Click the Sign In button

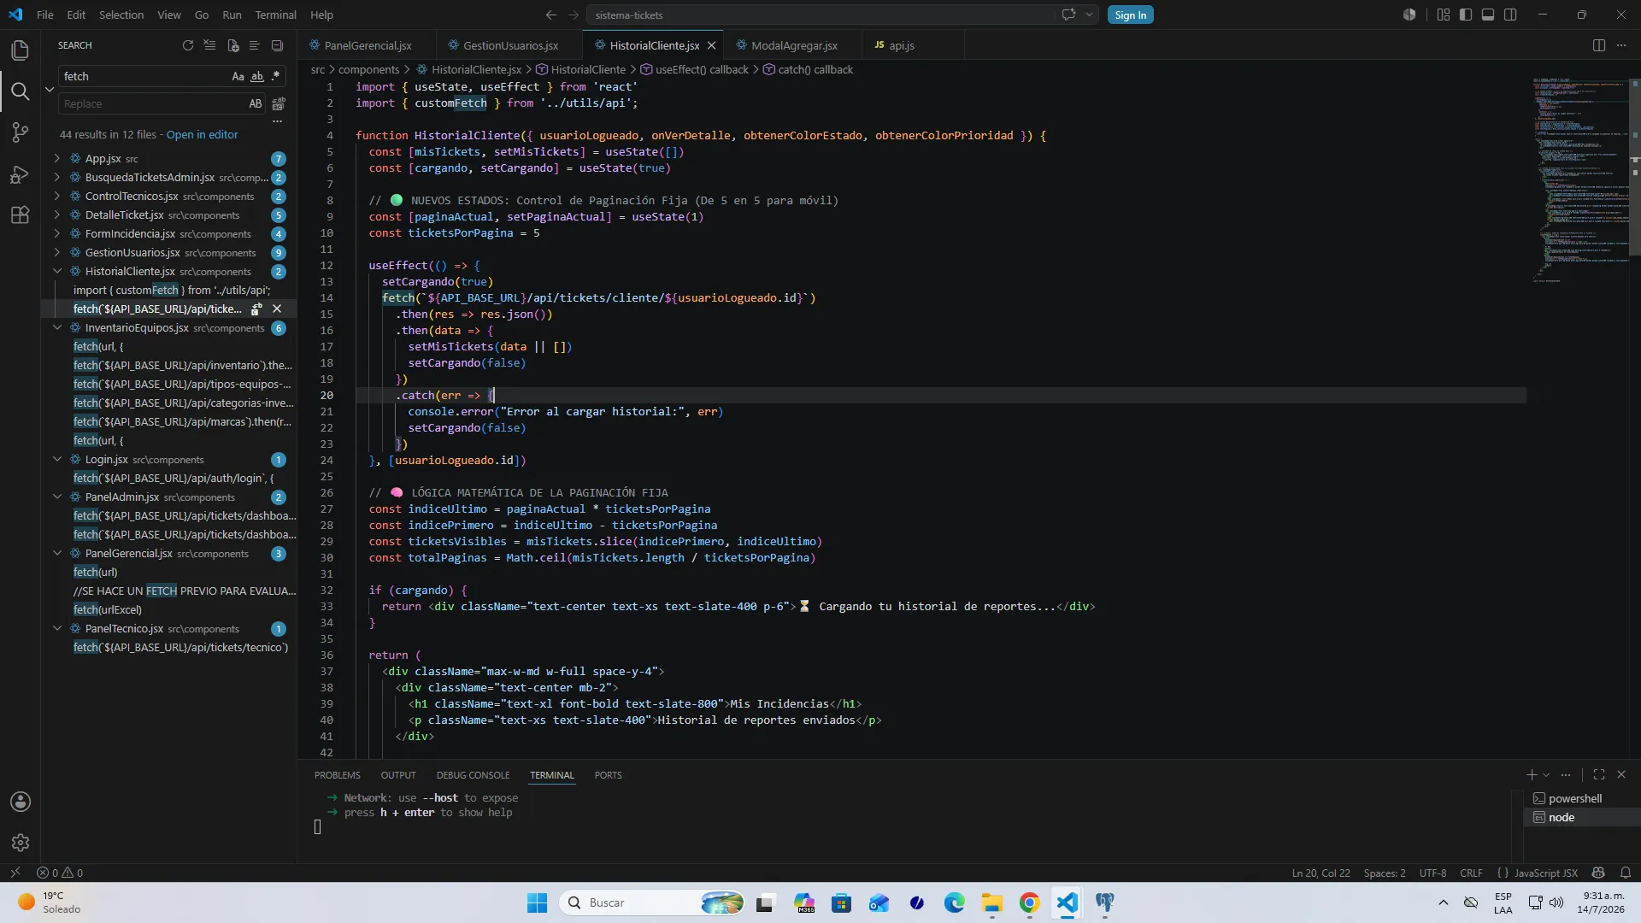pos(1130,15)
